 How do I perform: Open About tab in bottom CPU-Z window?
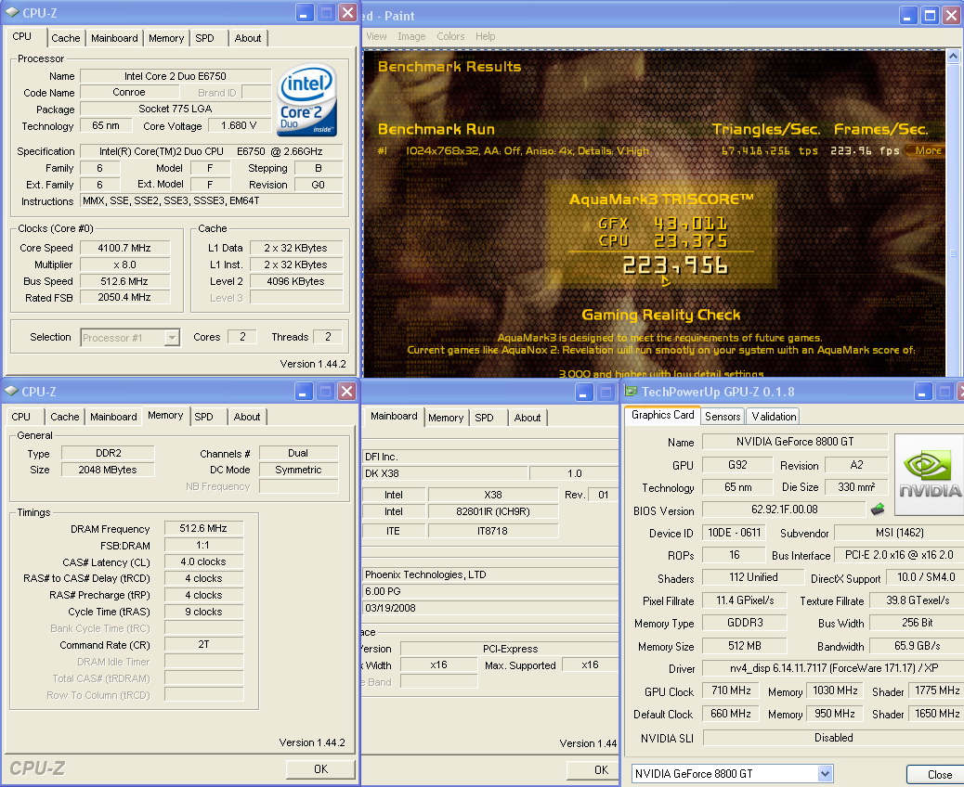[x=247, y=417]
